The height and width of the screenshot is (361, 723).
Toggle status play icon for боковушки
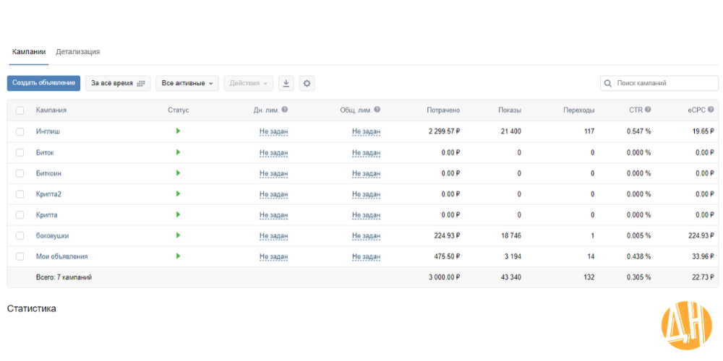click(x=178, y=235)
